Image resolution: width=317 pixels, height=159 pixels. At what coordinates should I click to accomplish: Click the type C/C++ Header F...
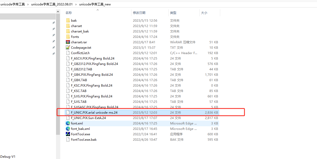[184, 53]
